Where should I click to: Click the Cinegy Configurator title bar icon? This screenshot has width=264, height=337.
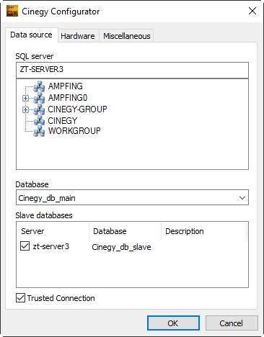click(12, 12)
